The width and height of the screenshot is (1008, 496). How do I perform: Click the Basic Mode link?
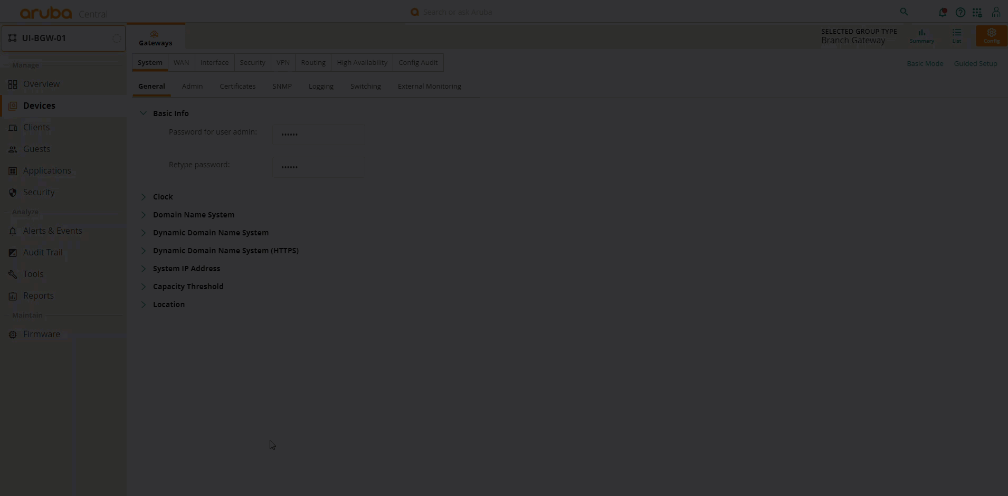[925, 63]
